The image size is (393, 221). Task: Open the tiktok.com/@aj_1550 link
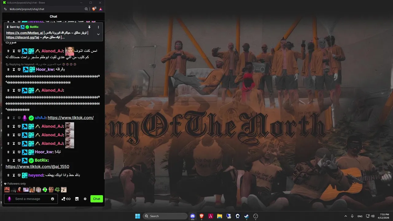coord(37,167)
